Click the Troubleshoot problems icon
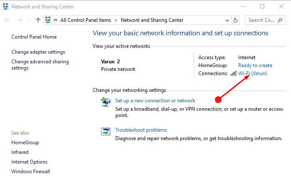 [x=106, y=132]
